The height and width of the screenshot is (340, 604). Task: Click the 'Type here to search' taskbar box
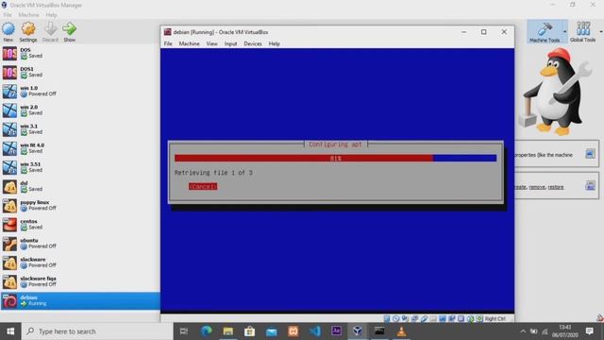pyautogui.click(x=97, y=331)
